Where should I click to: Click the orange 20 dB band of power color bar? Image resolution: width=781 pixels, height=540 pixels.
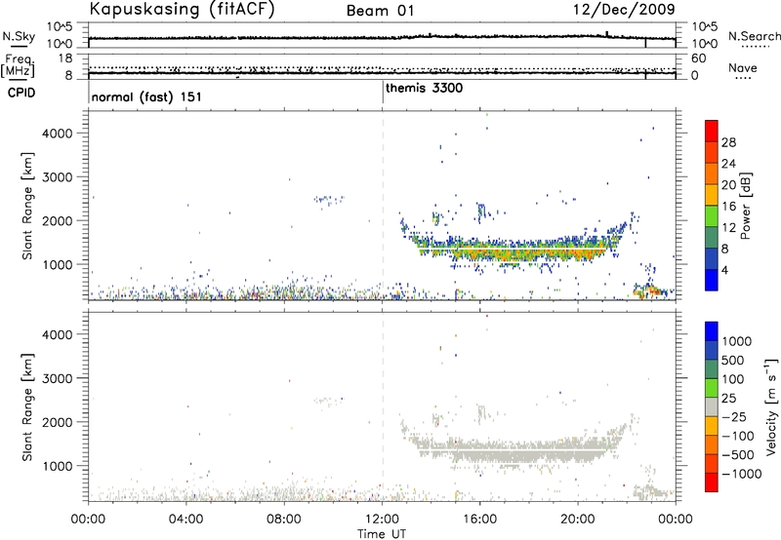click(x=712, y=174)
